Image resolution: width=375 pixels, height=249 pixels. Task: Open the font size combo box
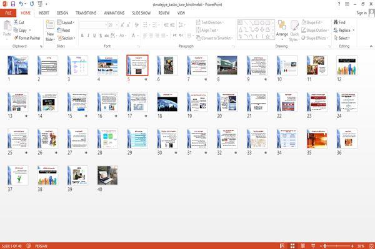(113, 25)
